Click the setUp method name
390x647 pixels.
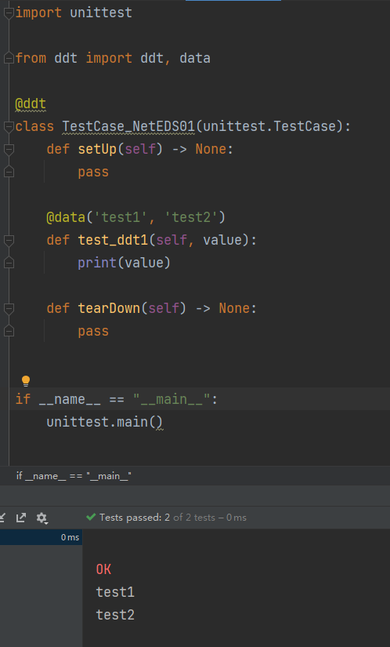97,149
